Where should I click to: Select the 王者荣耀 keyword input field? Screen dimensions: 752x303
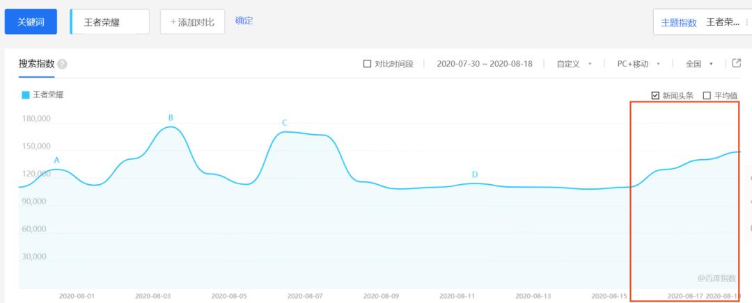click(110, 22)
